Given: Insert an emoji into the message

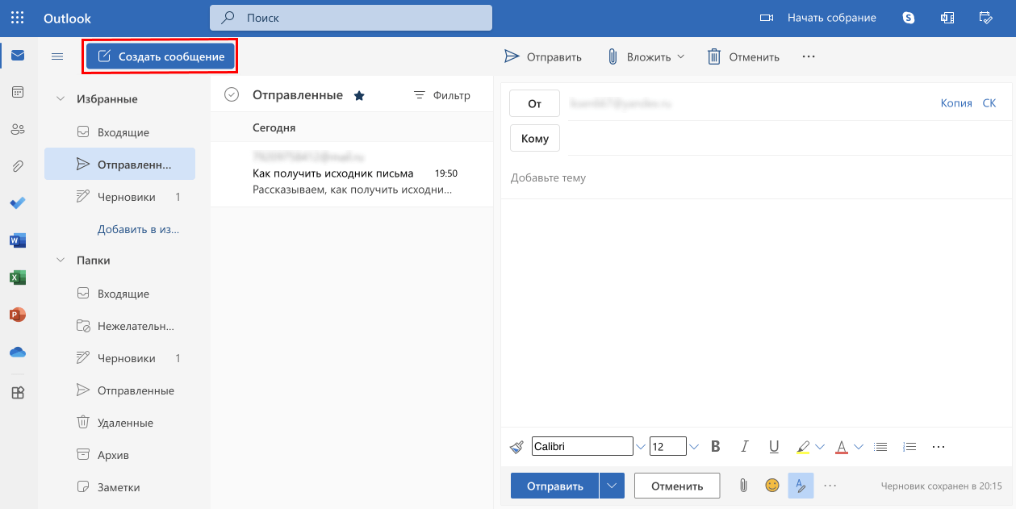Looking at the screenshot, I should 771,485.
